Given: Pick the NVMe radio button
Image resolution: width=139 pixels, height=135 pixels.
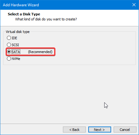Looking at the screenshot, I should pyautogui.click(x=9, y=59).
